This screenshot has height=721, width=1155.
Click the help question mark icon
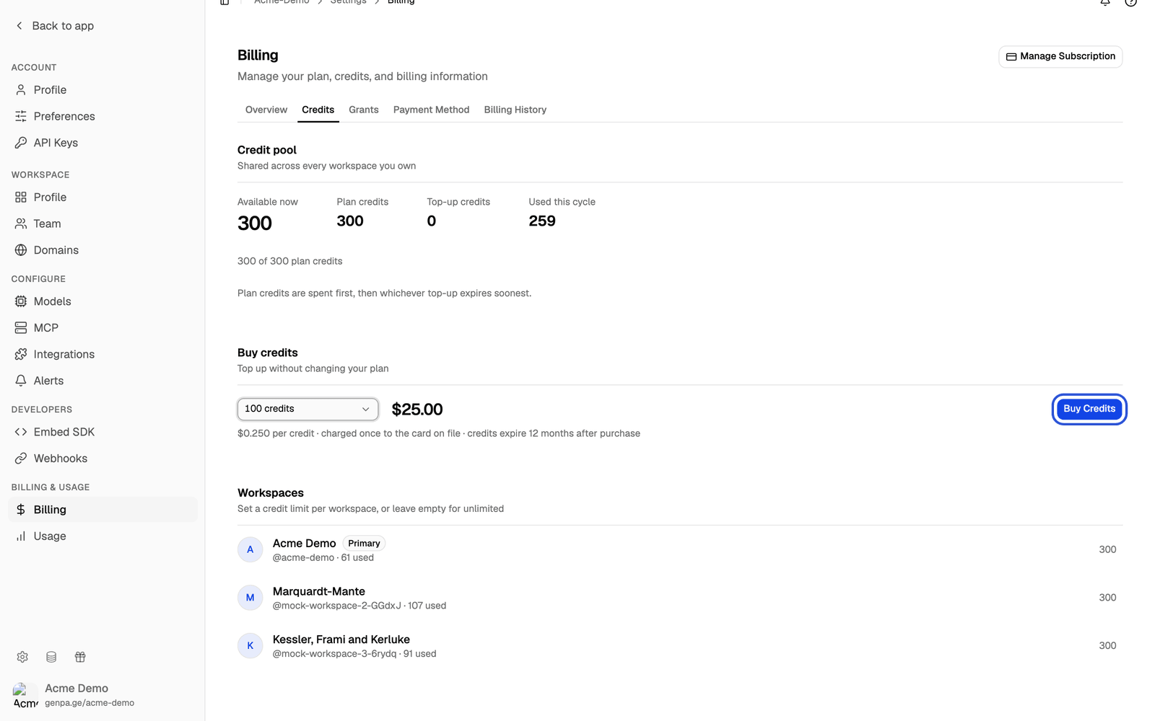pyautogui.click(x=1130, y=2)
